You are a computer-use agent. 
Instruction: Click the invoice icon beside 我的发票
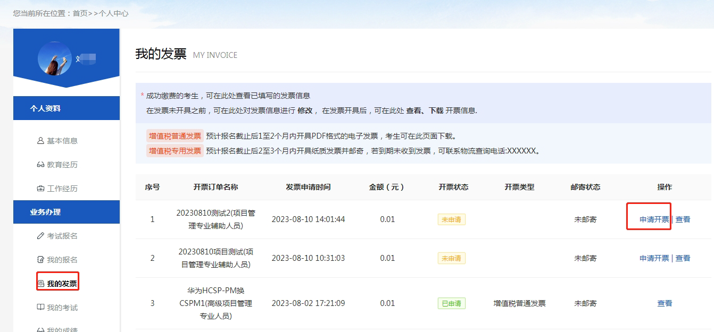coord(41,284)
